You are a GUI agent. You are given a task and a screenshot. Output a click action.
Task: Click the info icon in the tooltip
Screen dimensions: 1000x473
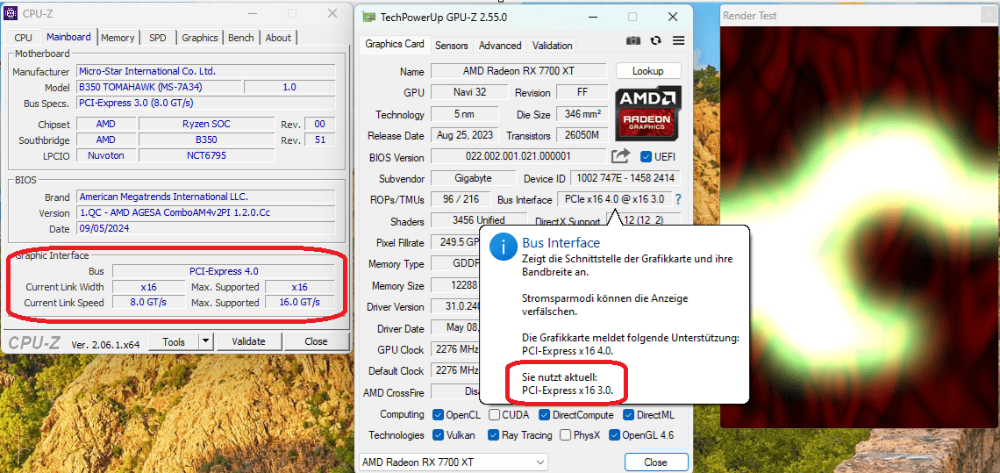504,247
